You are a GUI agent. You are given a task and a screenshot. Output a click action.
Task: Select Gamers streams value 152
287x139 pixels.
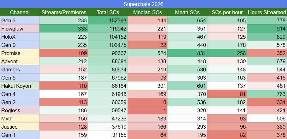[x=64, y=69]
